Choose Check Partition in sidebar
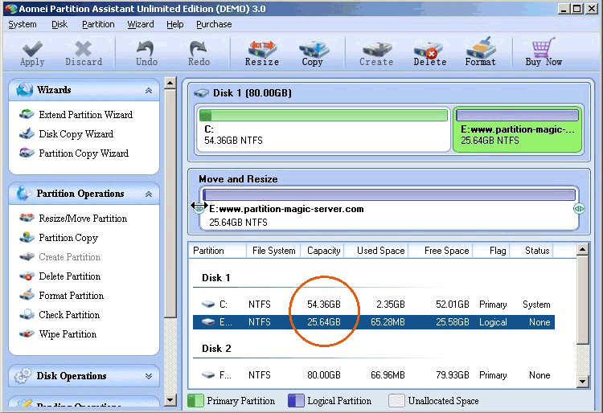 click(x=60, y=314)
